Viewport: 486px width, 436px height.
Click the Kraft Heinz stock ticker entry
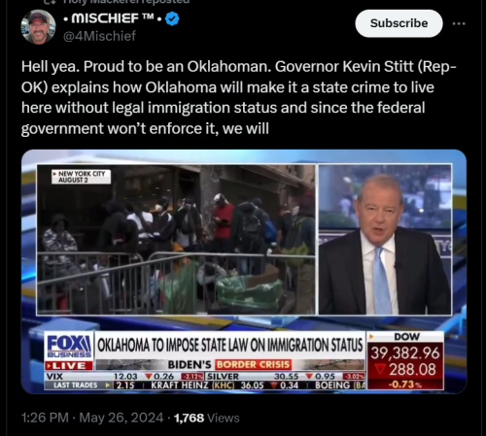click(x=225, y=386)
